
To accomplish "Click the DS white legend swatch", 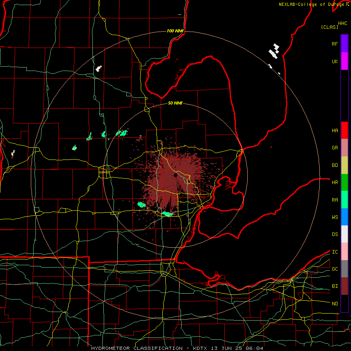I will 344,234.
